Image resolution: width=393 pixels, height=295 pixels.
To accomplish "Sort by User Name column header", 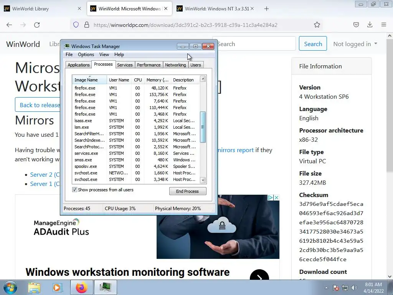I will click(x=119, y=80).
